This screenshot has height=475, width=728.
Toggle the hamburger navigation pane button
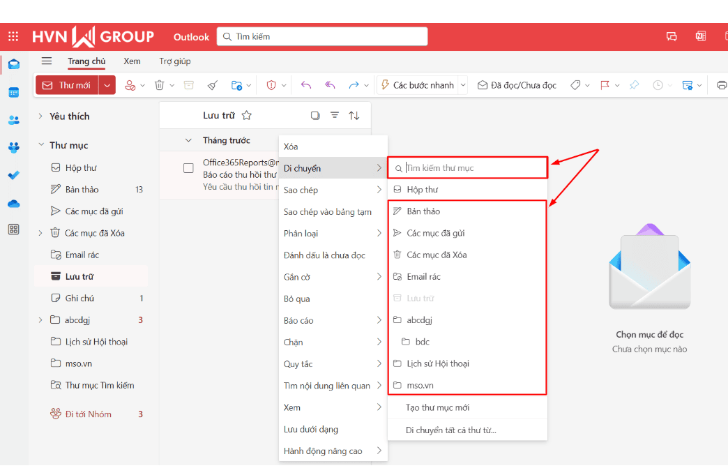(x=47, y=61)
